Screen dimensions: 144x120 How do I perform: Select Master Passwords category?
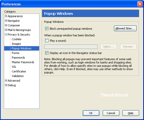(x=23, y=62)
